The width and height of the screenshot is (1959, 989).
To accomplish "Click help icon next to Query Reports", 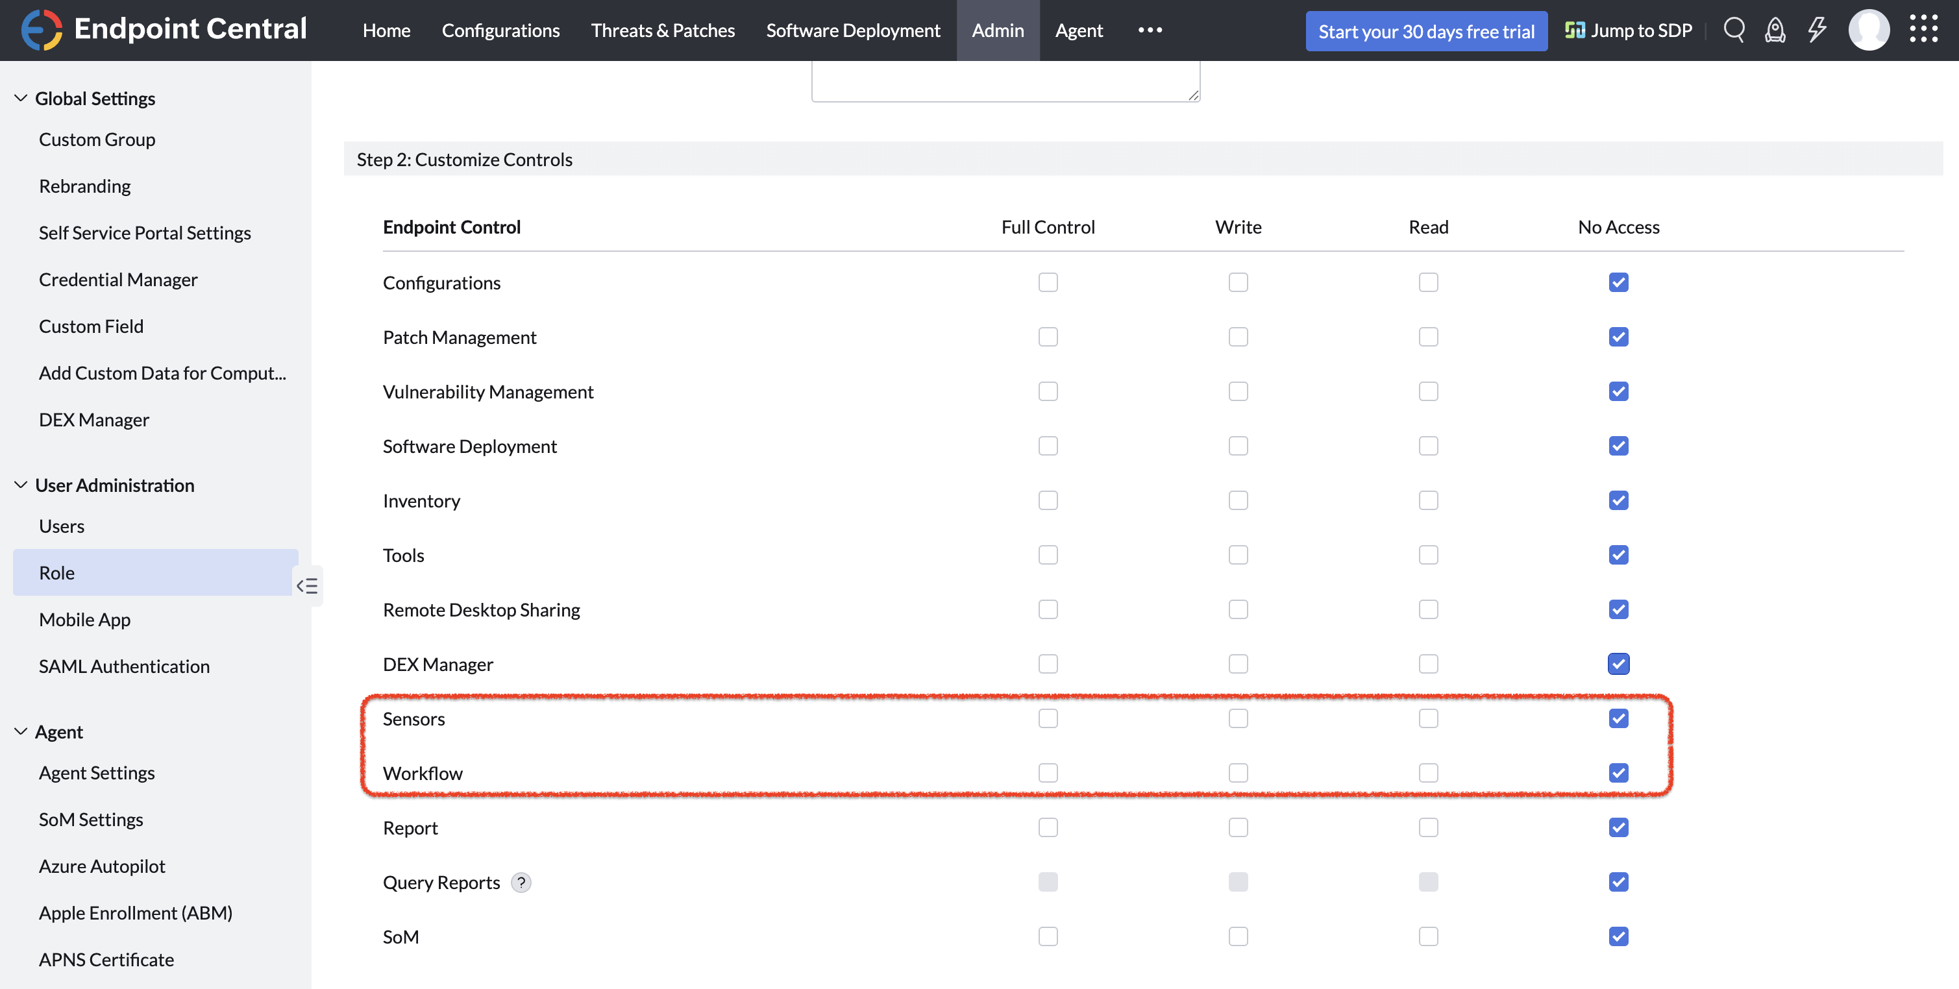I will point(521,883).
